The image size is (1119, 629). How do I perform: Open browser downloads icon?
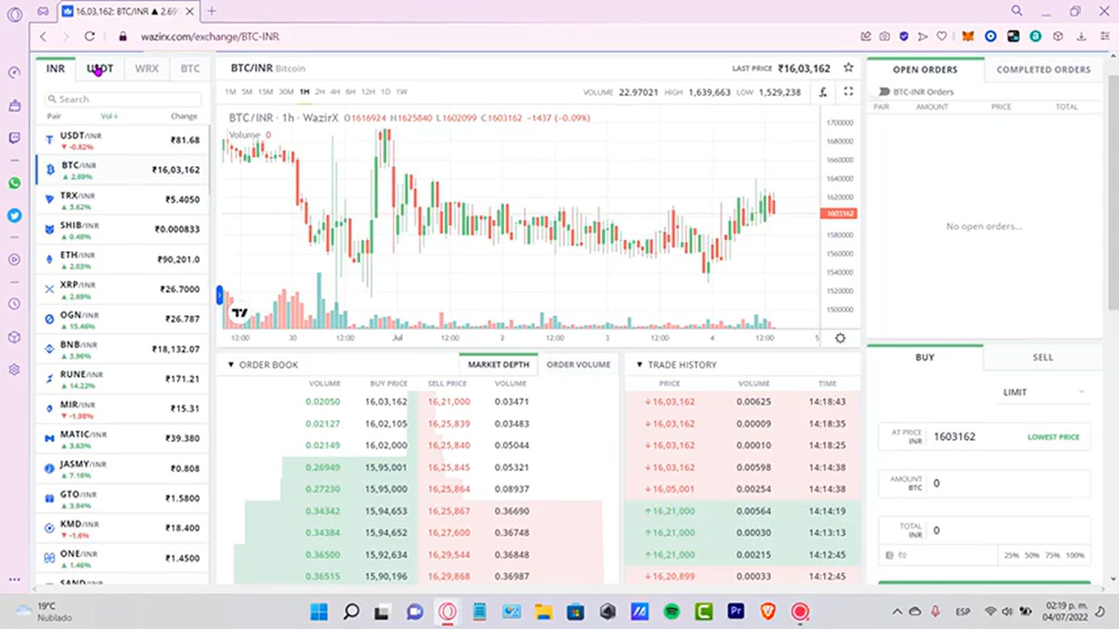1081,36
